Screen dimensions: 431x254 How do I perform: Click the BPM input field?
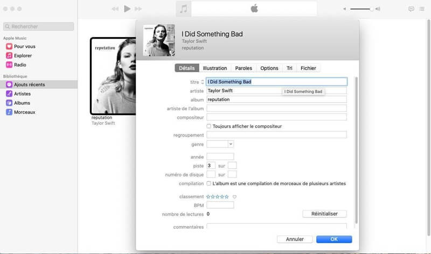pos(220,205)
